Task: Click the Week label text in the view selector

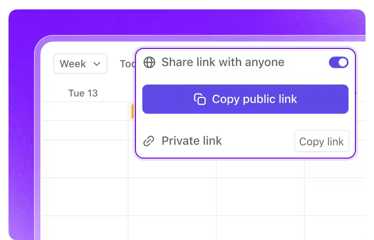Action: pos(73,64)
